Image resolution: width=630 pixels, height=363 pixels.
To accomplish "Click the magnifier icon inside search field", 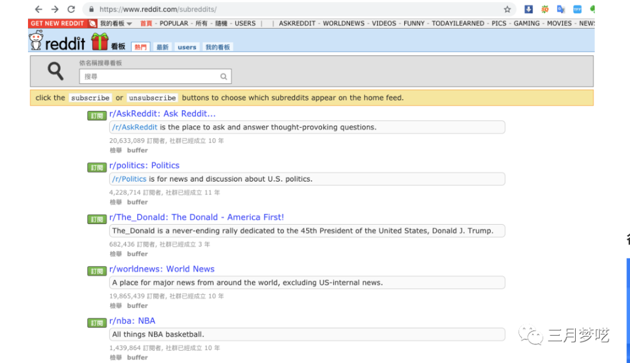I will 223,76.
